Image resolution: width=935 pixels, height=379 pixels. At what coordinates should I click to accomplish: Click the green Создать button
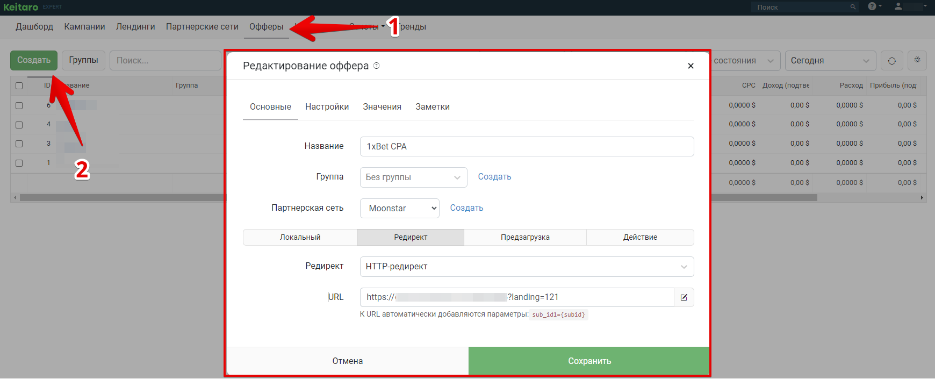pos(34,60)
